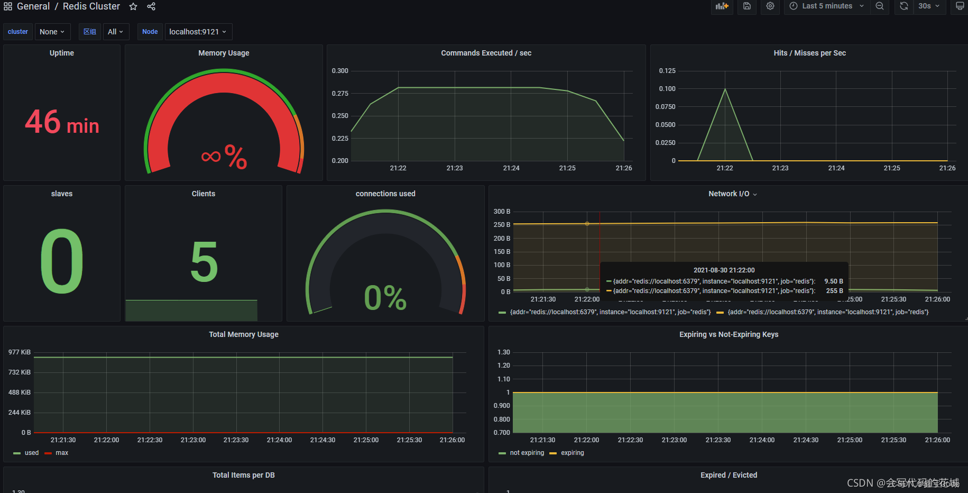Open dashboard settings gear

coord(770,6)
